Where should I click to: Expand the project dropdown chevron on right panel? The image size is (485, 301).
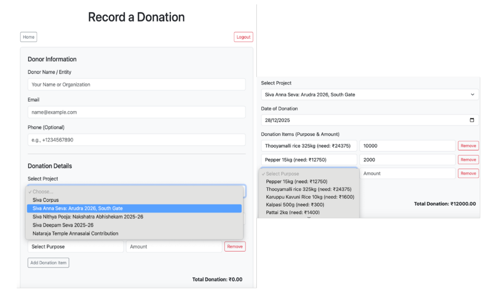pos(472,94)
